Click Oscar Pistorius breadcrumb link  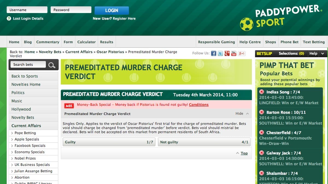(x=110, y=52)
